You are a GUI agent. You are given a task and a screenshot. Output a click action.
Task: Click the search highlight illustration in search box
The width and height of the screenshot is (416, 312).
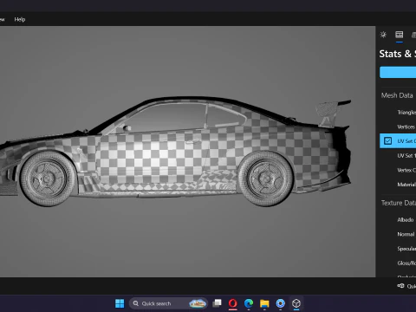click(198, 303)
